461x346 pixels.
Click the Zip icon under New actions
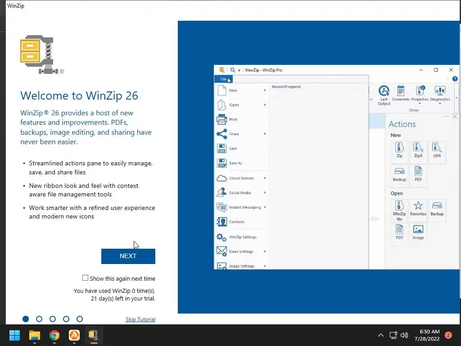(399, 147)
